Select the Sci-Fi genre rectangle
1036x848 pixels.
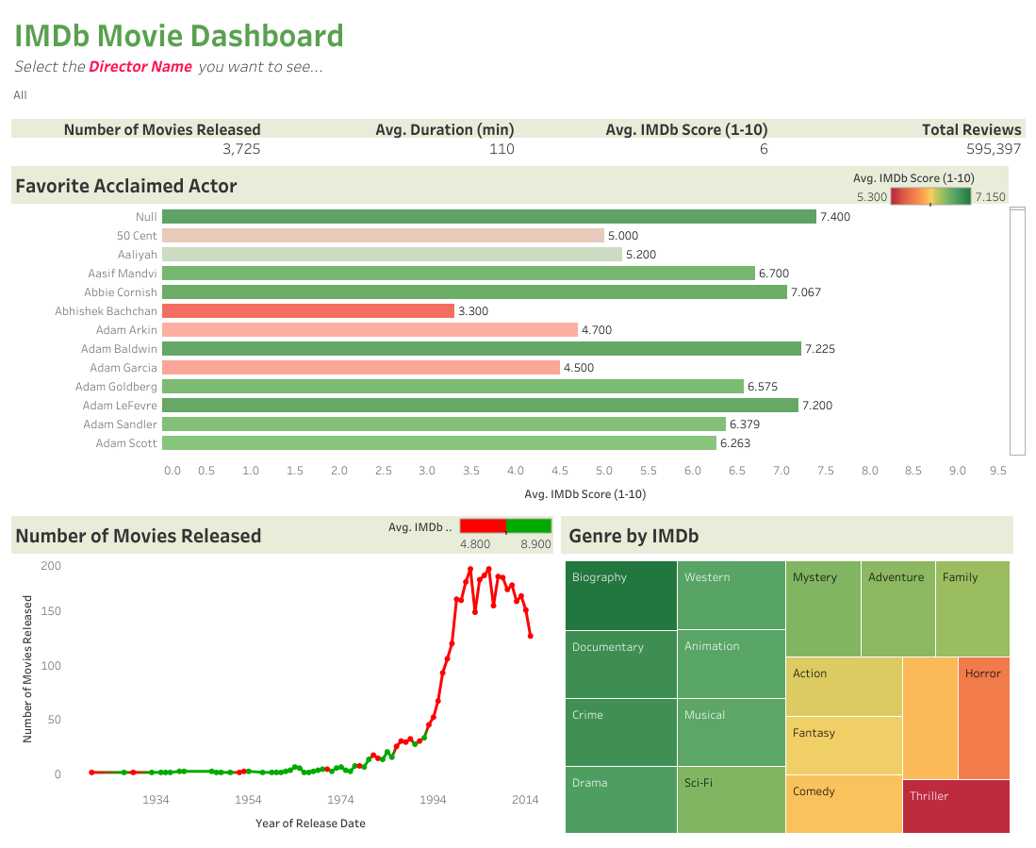point(730,802)
